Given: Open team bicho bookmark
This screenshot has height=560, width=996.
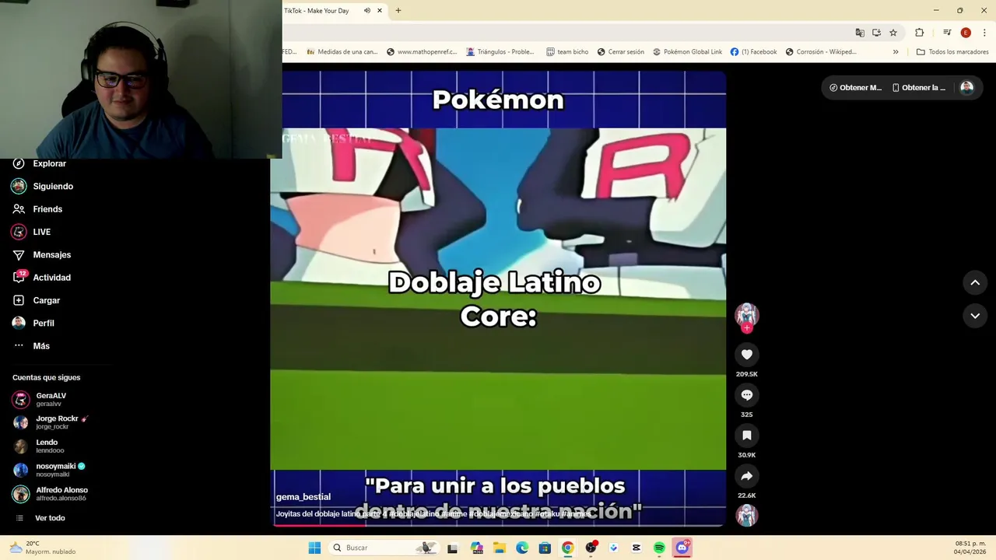Looking at the screenshot, I should coord(567,52).
